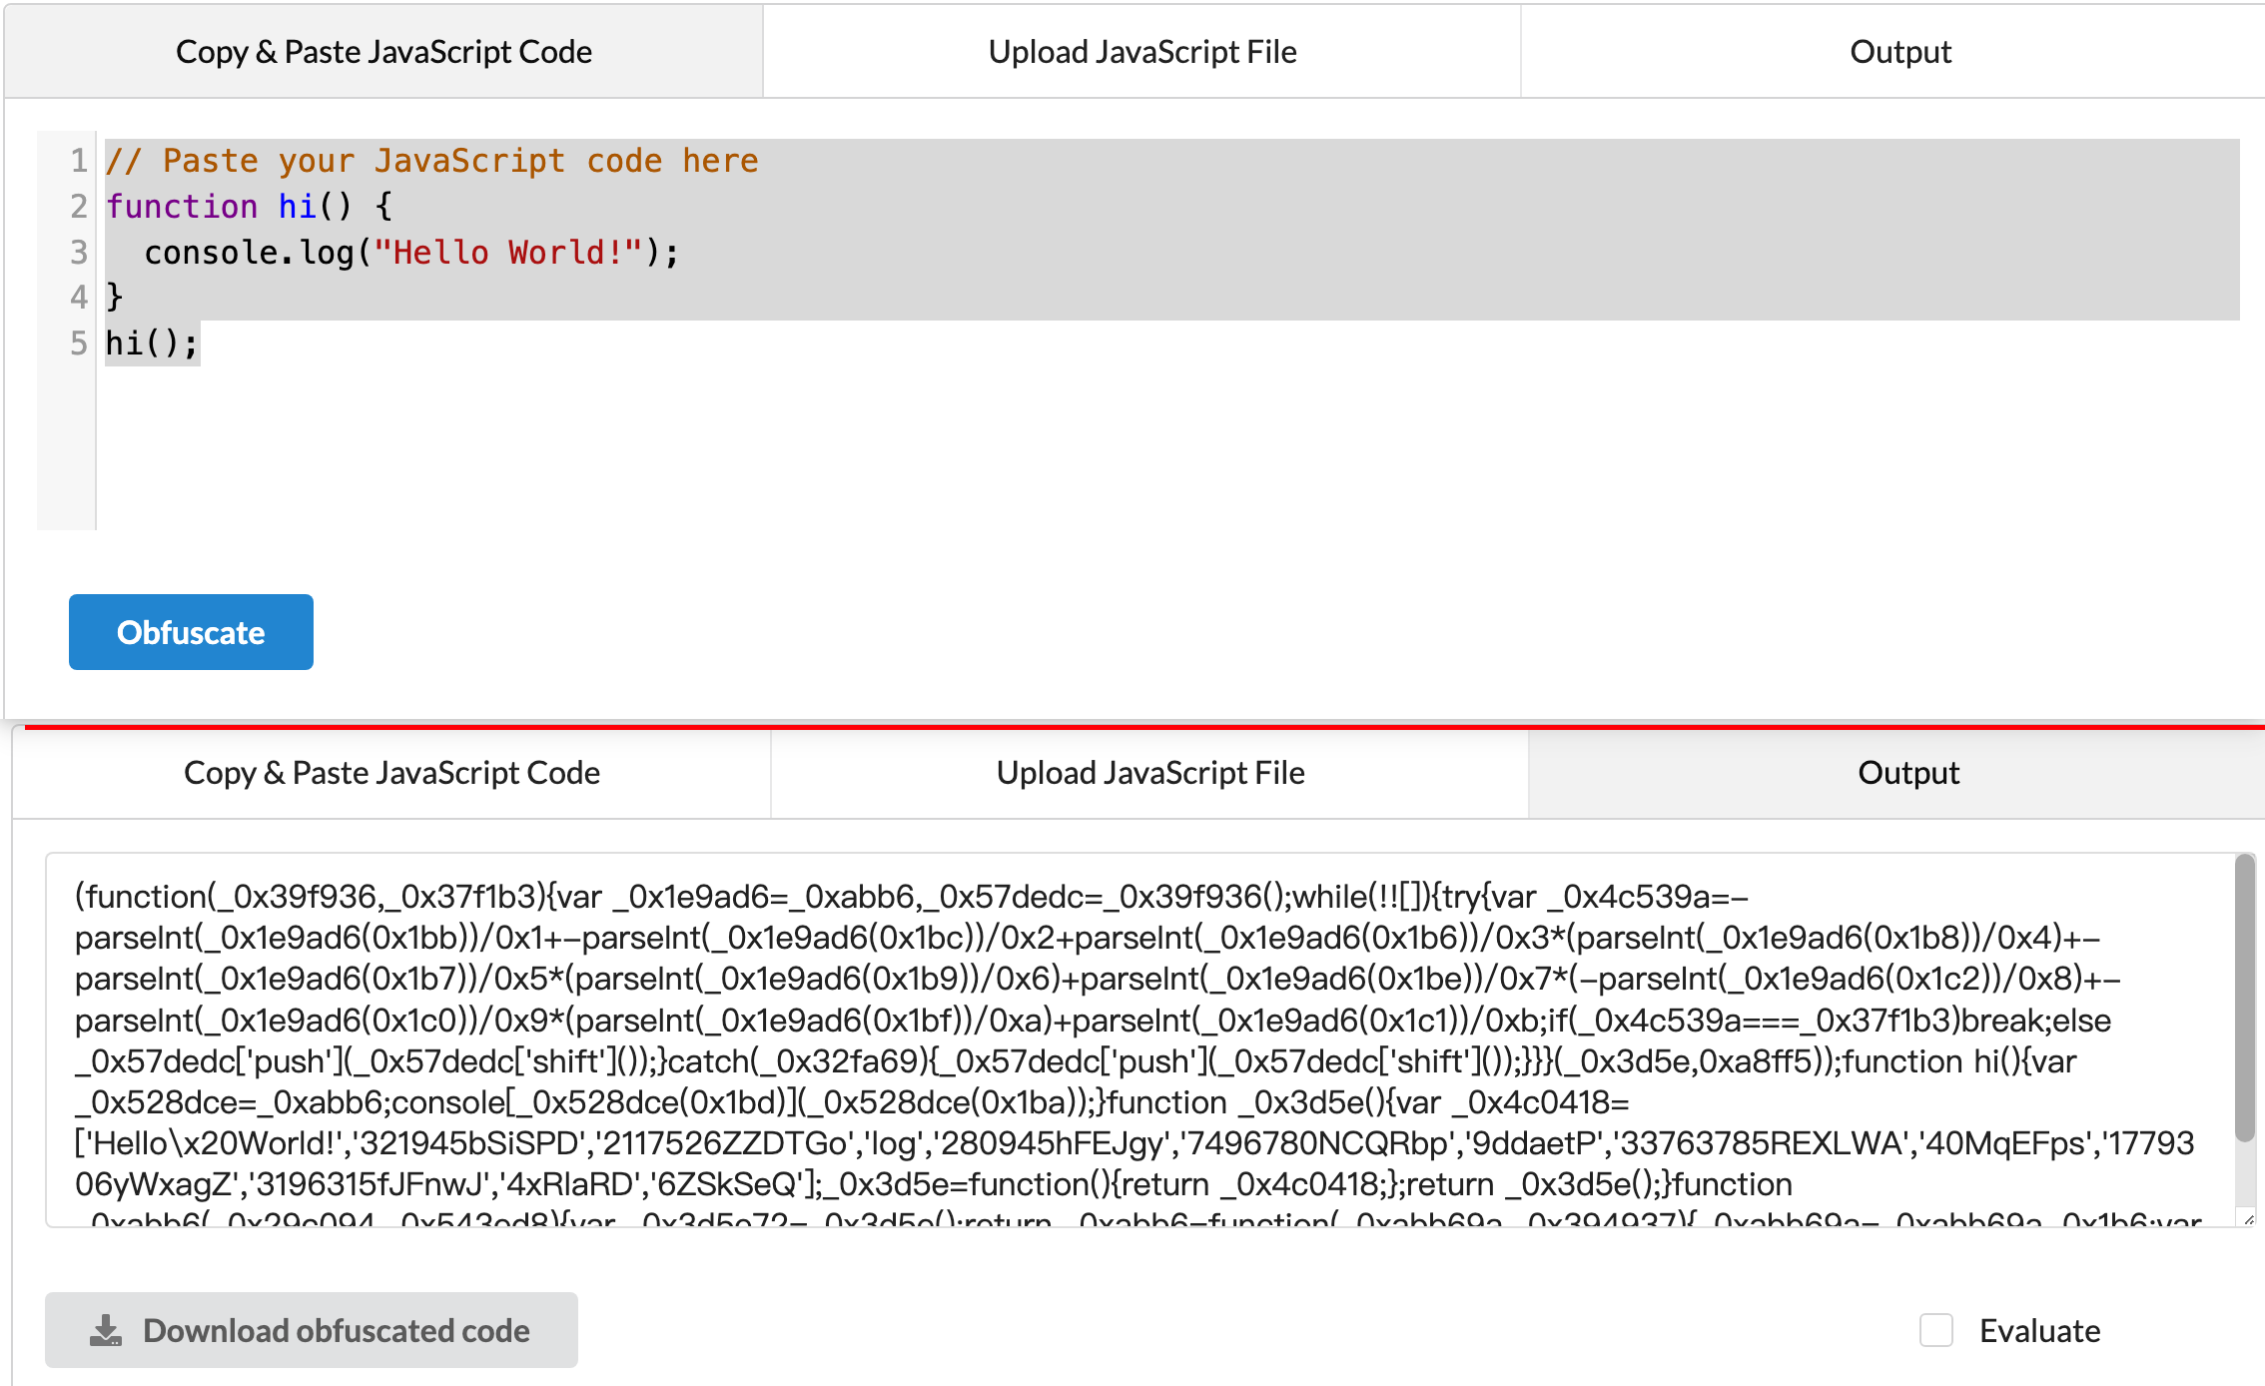Viewport: 2265px width, 1386px height.
Task: Click the output textarea scrollbar thumb
Action: (x=2244, y=999)
